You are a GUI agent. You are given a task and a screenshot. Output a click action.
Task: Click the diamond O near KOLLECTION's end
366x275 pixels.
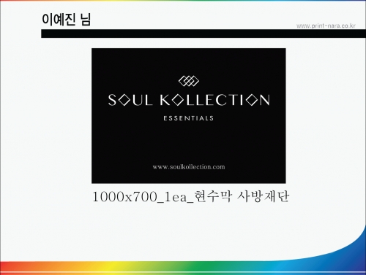coord(252,100)
